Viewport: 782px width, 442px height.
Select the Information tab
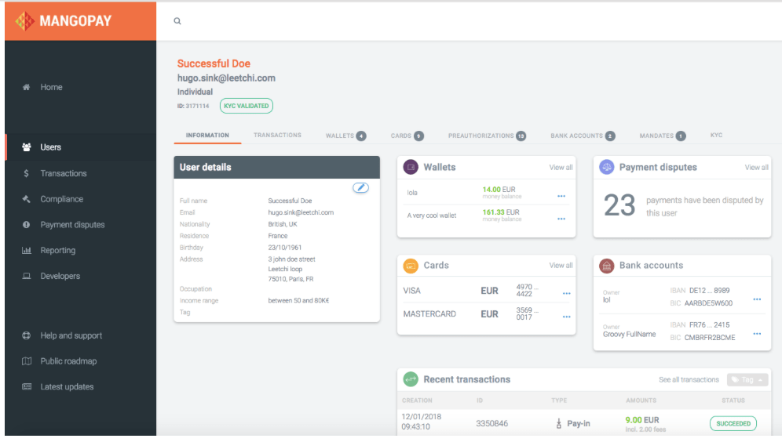point(207,136)
